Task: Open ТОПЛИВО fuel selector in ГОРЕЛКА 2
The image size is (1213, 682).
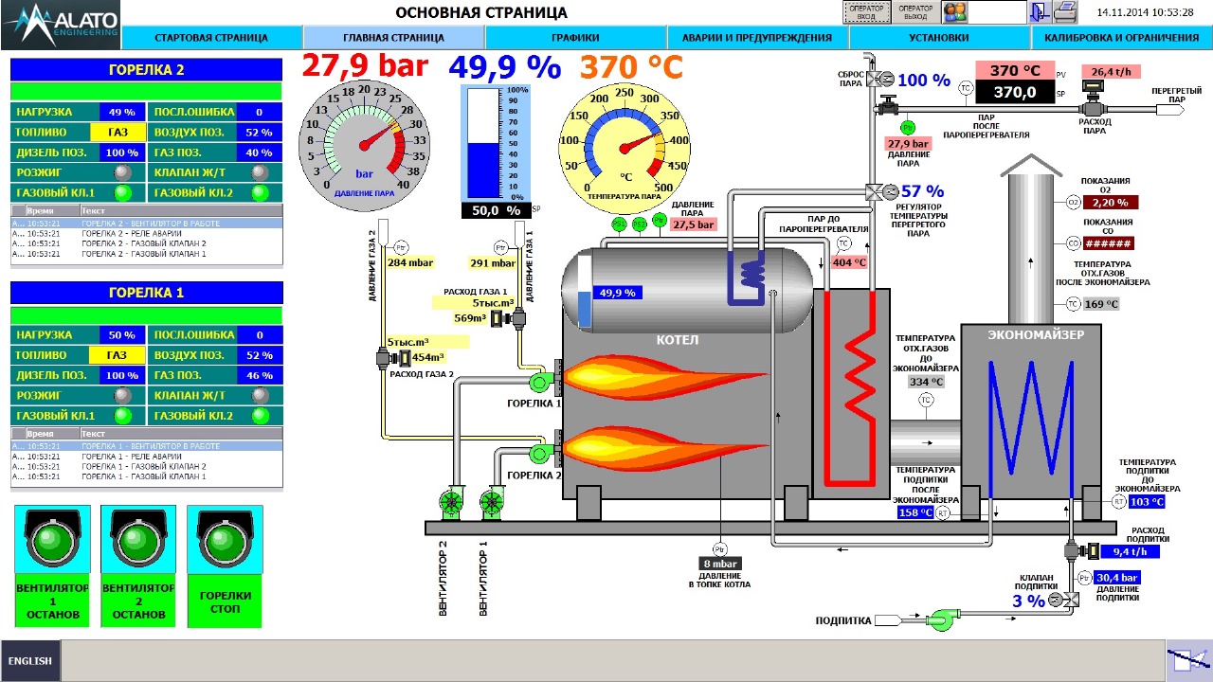Action: (x=118, y=133)
